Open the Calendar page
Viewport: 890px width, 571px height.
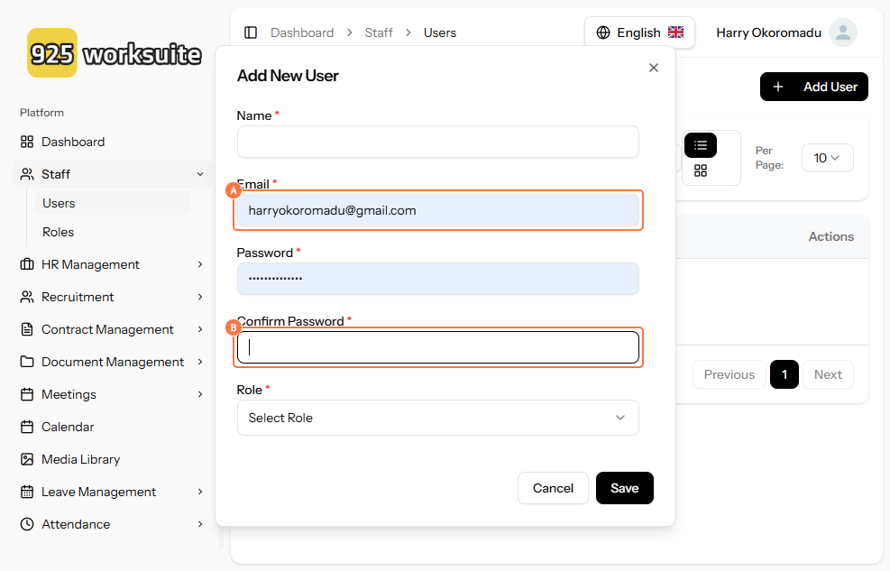pos(68,427)
